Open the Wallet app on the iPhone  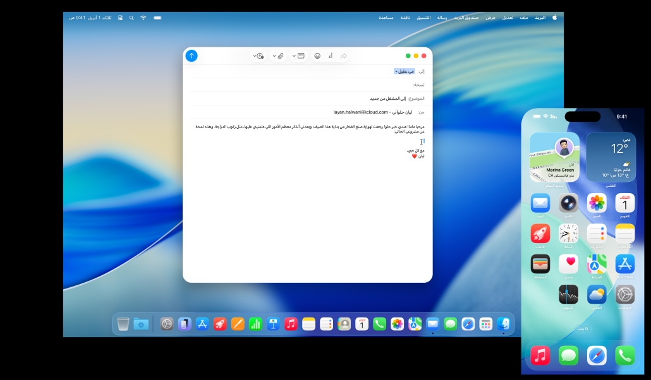[540, 264]
